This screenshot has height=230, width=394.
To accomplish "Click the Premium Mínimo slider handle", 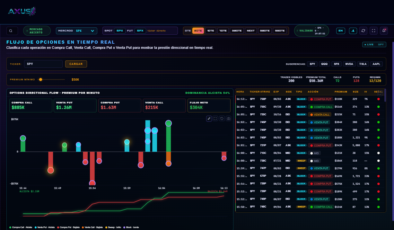I will tap(40, 79).
